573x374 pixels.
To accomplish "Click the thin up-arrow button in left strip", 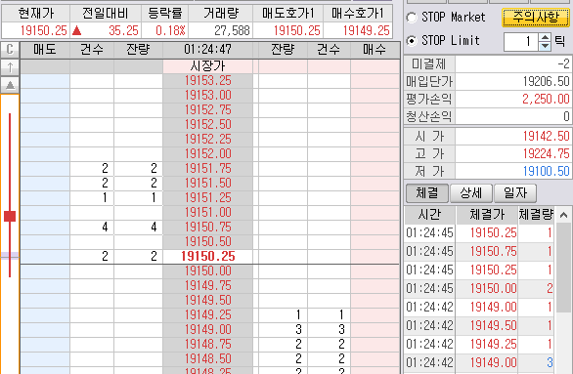I will click(10, 67).
